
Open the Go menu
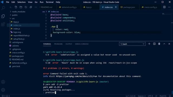pos(36,2)
